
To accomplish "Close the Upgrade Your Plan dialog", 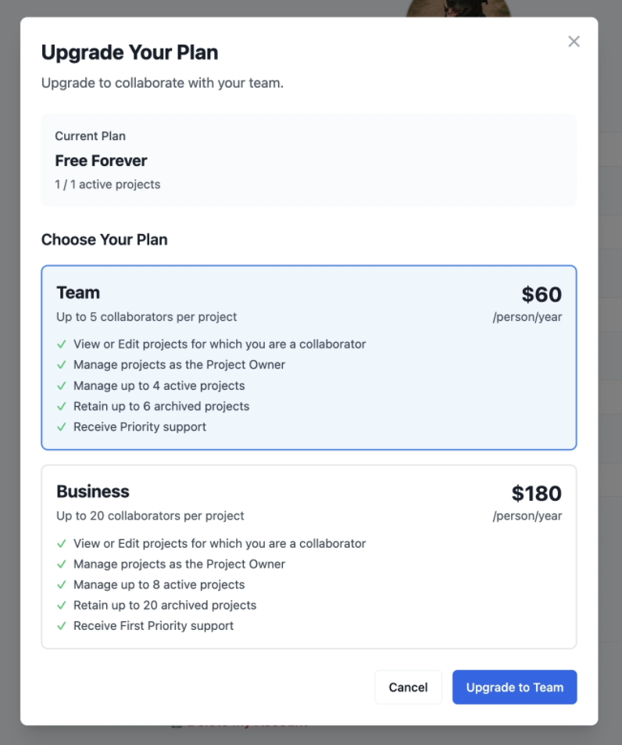I will (574, 41).
